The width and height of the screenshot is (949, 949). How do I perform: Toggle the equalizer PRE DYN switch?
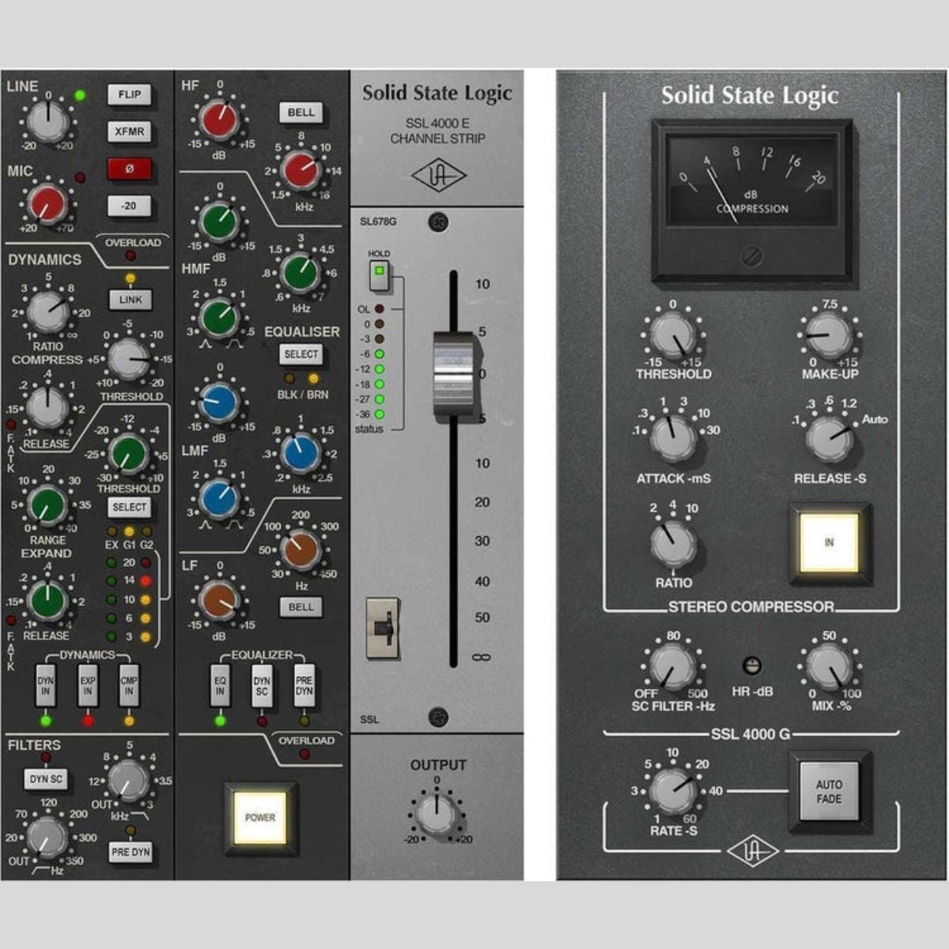304,685
